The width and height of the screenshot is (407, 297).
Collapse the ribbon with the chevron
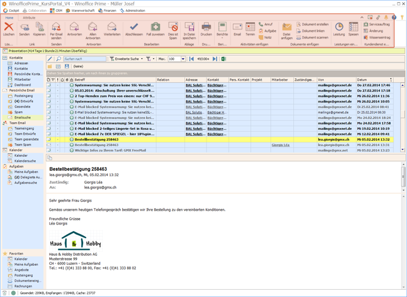point(362,17)
